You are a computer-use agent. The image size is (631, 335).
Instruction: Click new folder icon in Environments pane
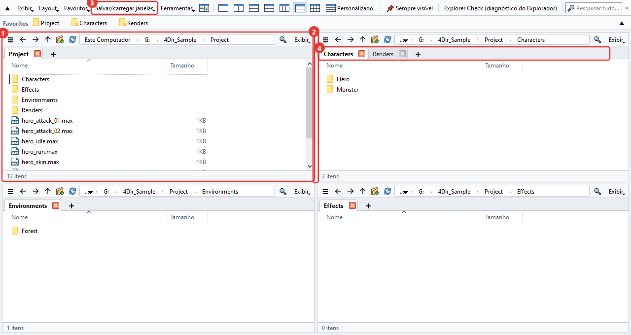(x=60, y=192)
